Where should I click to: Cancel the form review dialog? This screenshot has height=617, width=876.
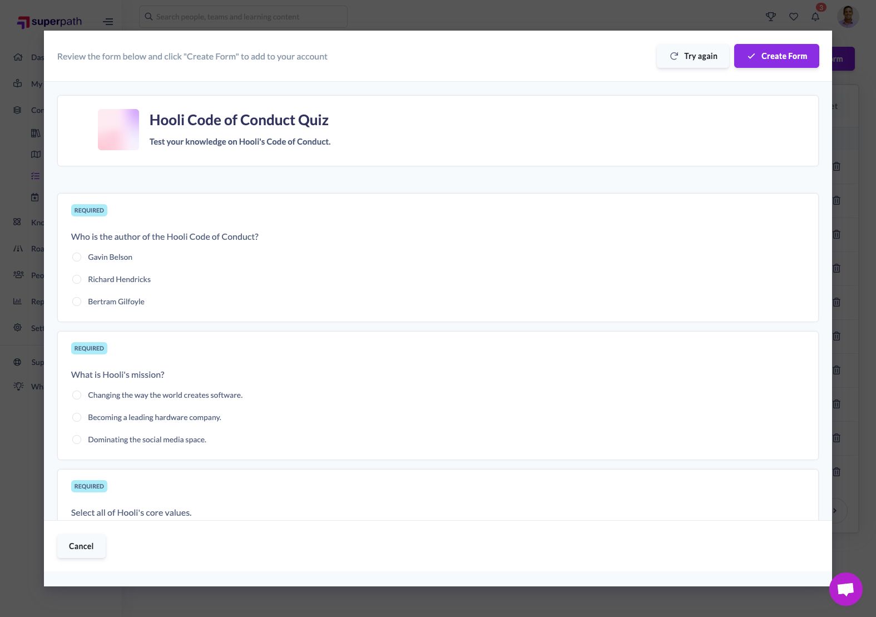click(x=81, y=546)
